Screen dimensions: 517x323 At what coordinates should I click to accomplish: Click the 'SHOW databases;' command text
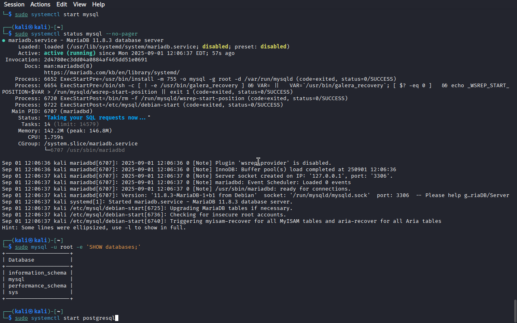click(113, 247)
